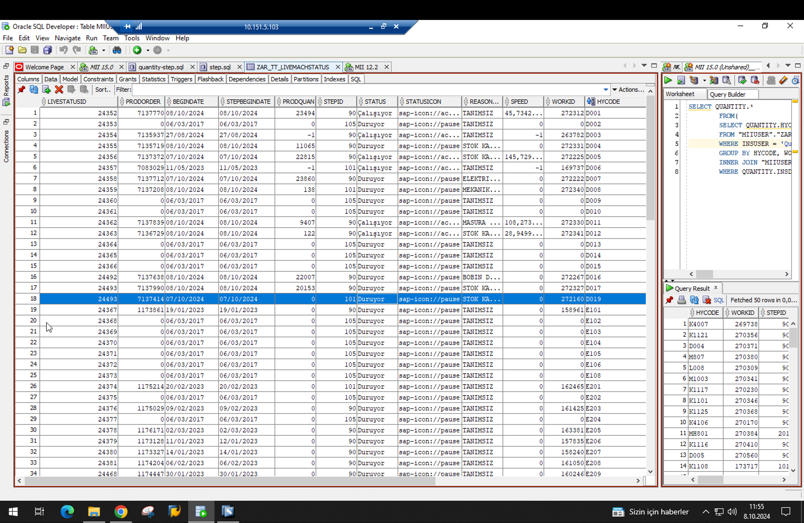
Task: Click red X Delete Selected Row icon
Action: (59, 89)
